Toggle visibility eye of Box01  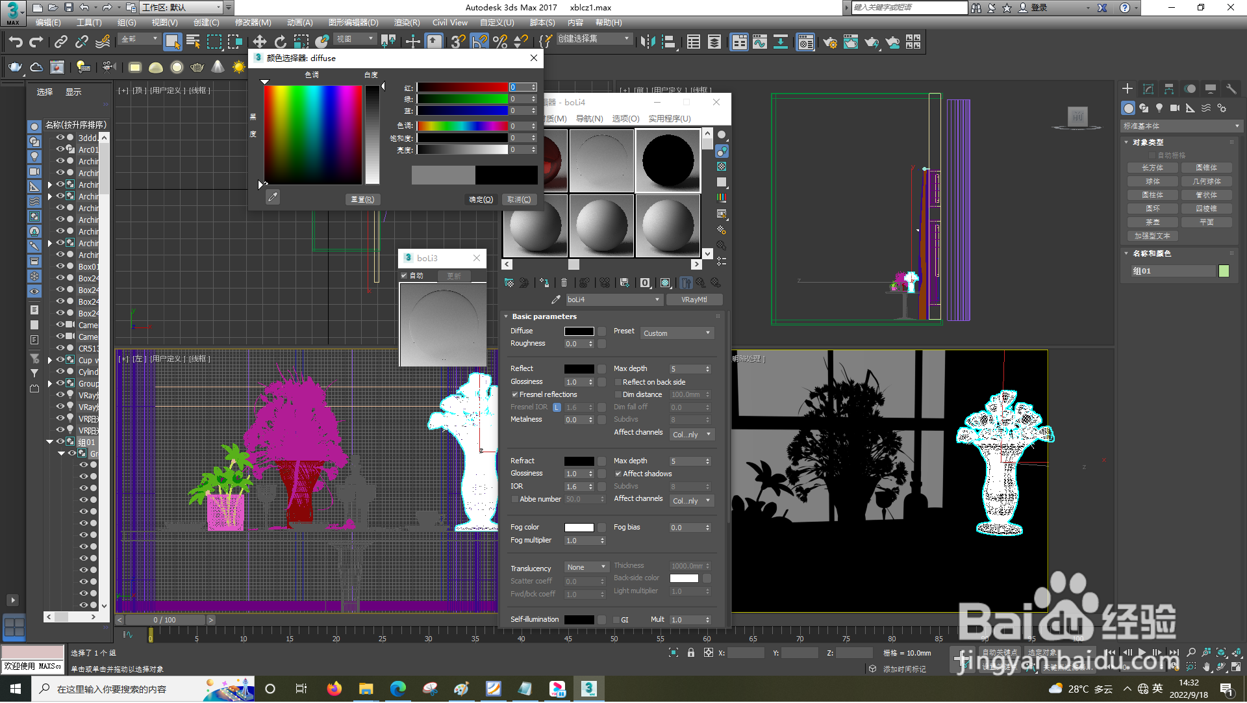(60, 266)
